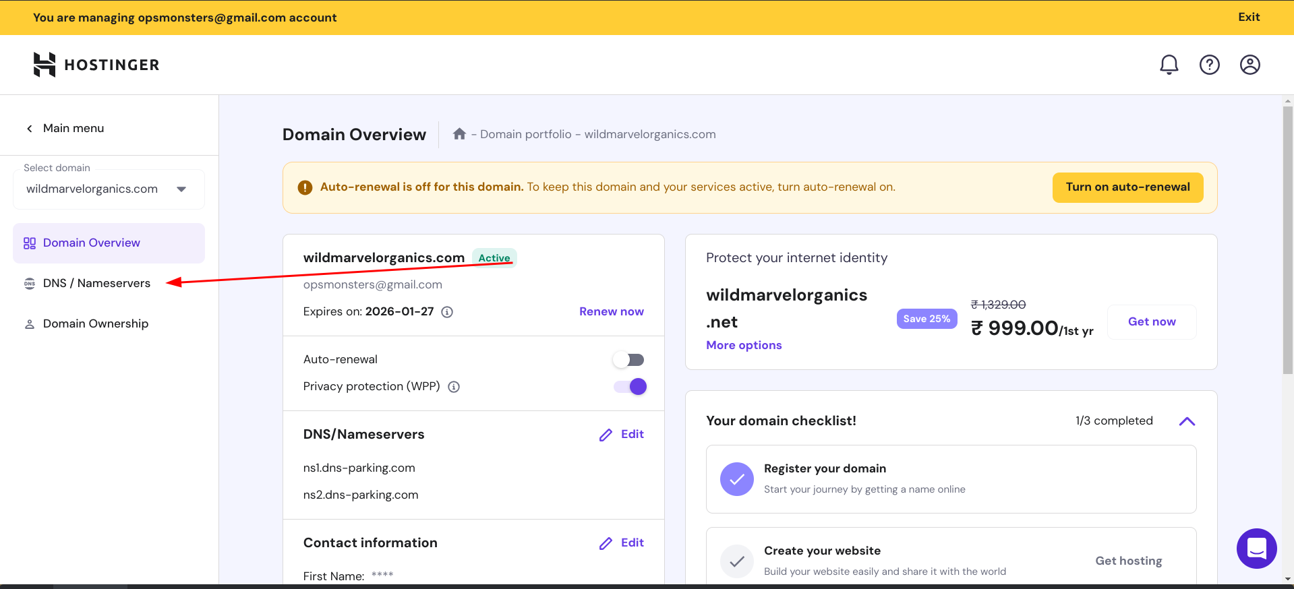Open the user profile icon
This screenshot has width=1294, height=589.
1249,65
